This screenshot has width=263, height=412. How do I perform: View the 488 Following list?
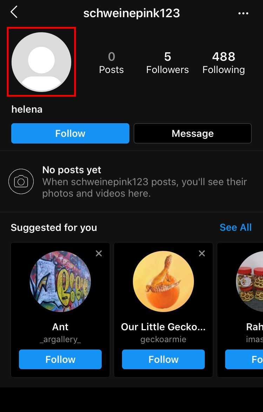click(x=223, y=62)
